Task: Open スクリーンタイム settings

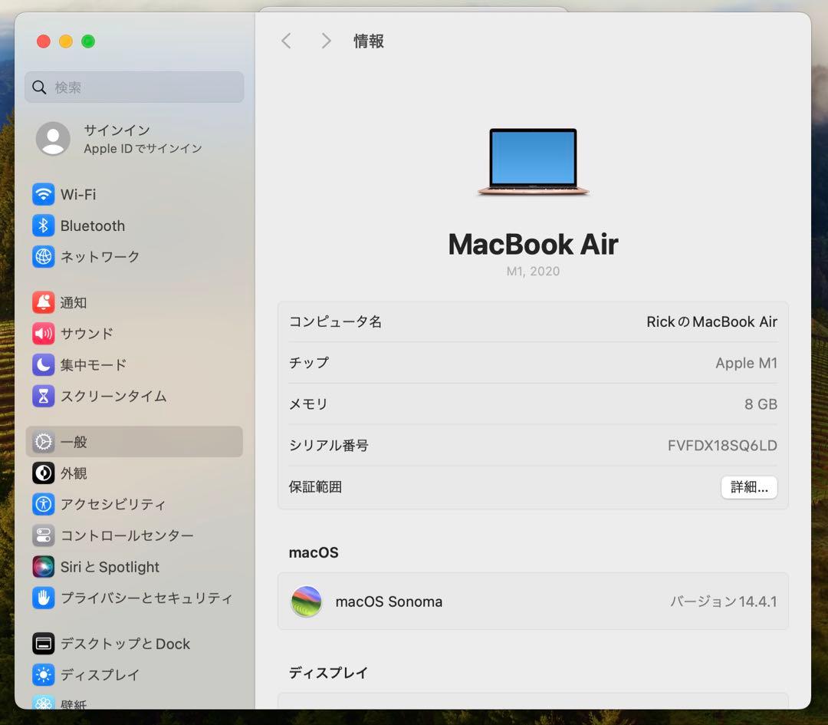Action: pos(44,396)
